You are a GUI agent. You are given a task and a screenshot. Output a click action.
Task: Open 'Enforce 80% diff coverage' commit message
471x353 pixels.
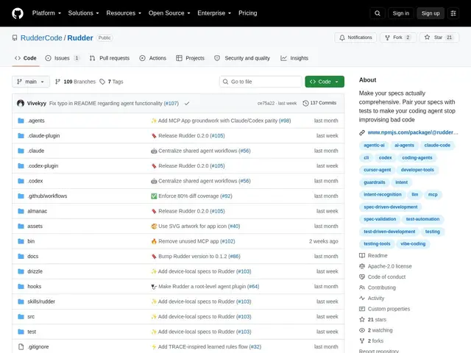188,196
